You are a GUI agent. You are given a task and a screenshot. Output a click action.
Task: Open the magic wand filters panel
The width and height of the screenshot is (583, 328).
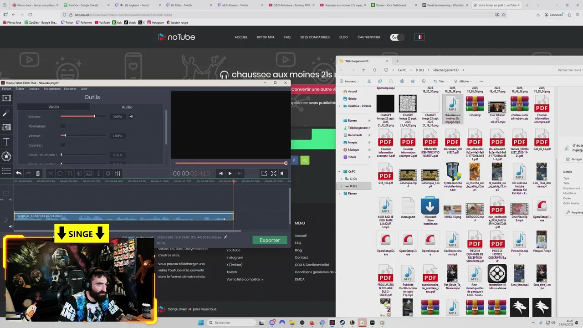pos(6,113)
